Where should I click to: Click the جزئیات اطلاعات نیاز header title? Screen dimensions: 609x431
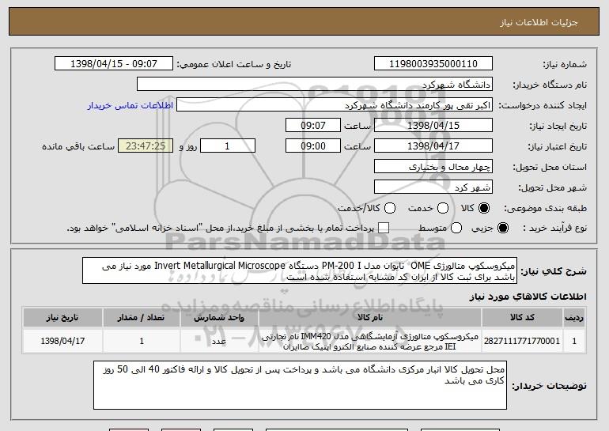pos(539,22)
